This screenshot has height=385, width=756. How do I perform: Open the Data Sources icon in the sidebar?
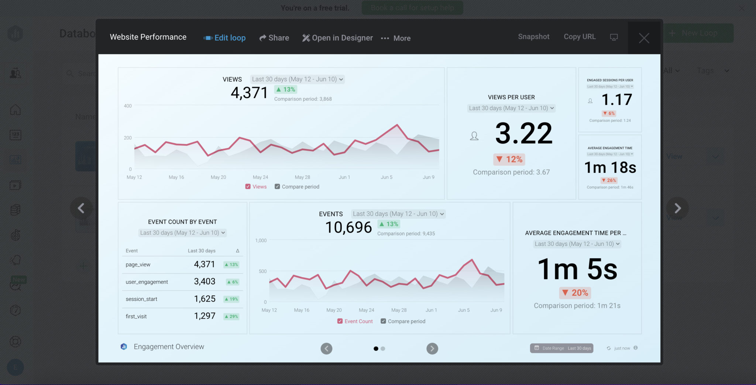(15, 210)
